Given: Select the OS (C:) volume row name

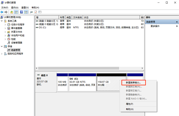Looking at the screenshot, I should click(x=42, y=27).
